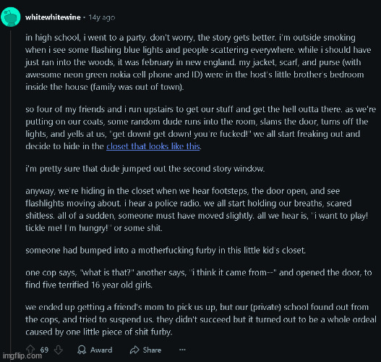Click the imgflip.com watermark
The width and height of the screenshot is (381, 362).
point(22,356)
